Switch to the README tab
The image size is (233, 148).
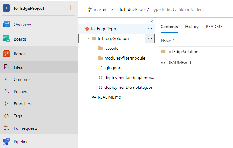click(x=214, y=27)
